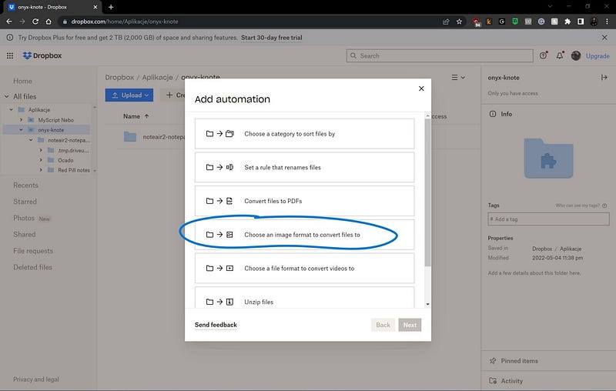Select Convert files to PDFs automation
The height and width of the screenshot is (391, 616).
[304, 201]
